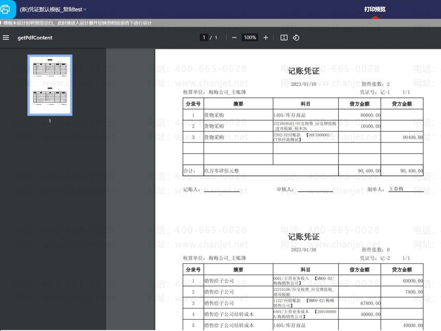
Task: Click the page number input field
Action: pyautogui.click(x=203, y=38)
